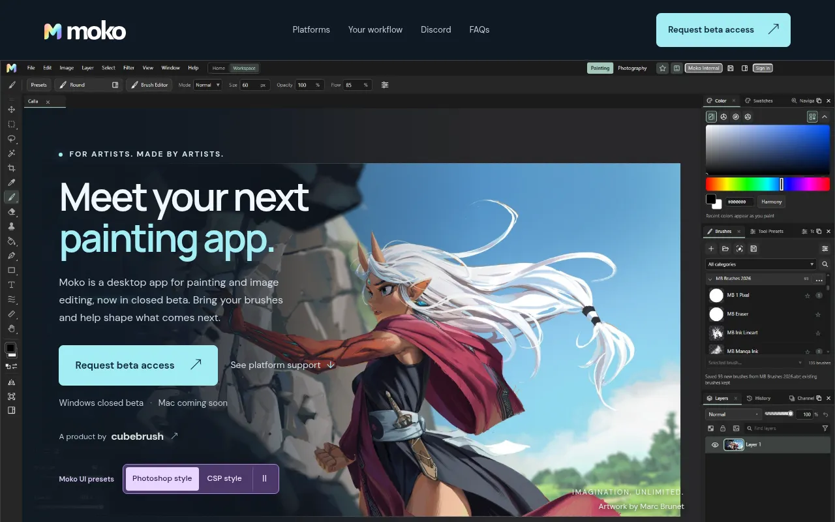The width and height of the screenshot is (835, 522).
Task: Collapse the MB Brushes 2026 group
Action: [x=710, y=279]
